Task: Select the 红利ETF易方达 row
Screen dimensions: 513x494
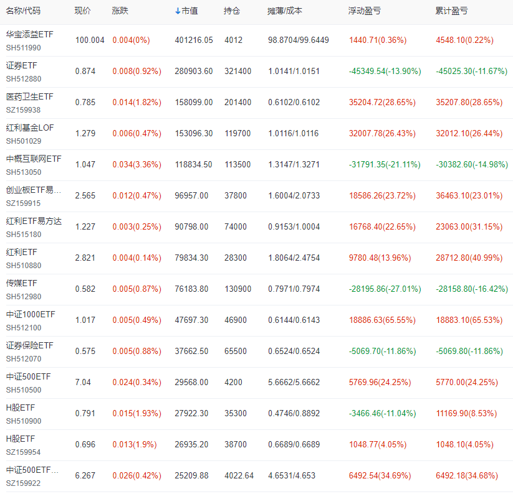Action: (34, 221)
